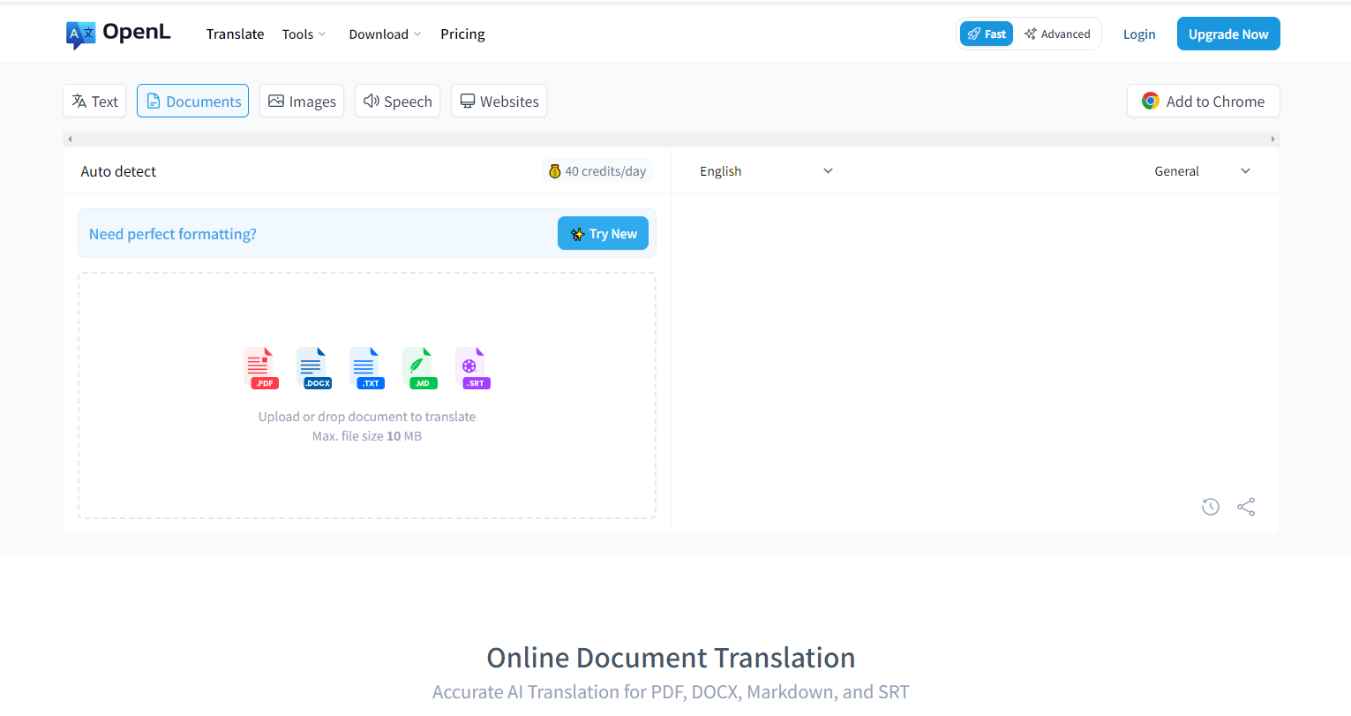Click the DOCX file type icon

pos(314,368)
